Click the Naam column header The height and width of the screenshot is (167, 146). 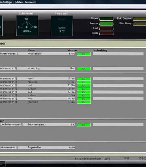31,50
